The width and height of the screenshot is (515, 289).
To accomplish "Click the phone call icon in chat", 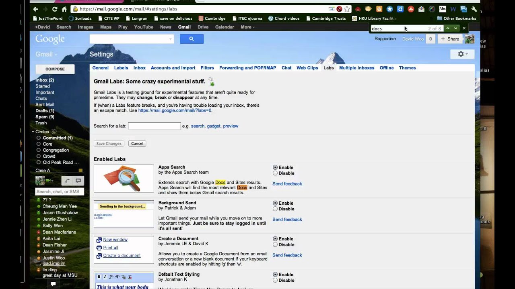I will tap(67, 181).
